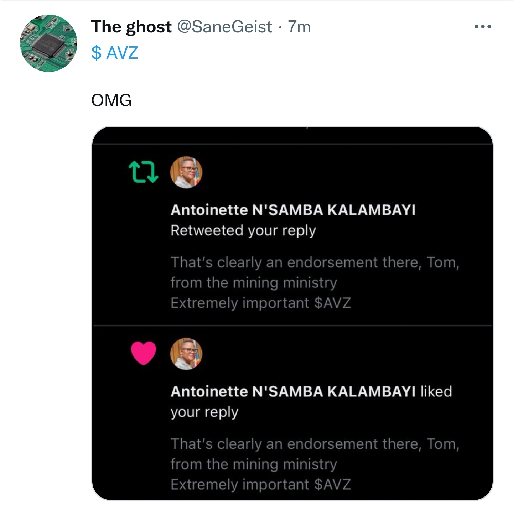Click the blue $ AVZ cashtag link
513x505 pixels.
point(114,53)
